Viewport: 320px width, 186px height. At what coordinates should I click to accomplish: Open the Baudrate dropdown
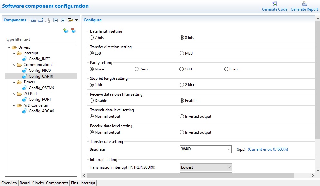click(x=228, y=149)
